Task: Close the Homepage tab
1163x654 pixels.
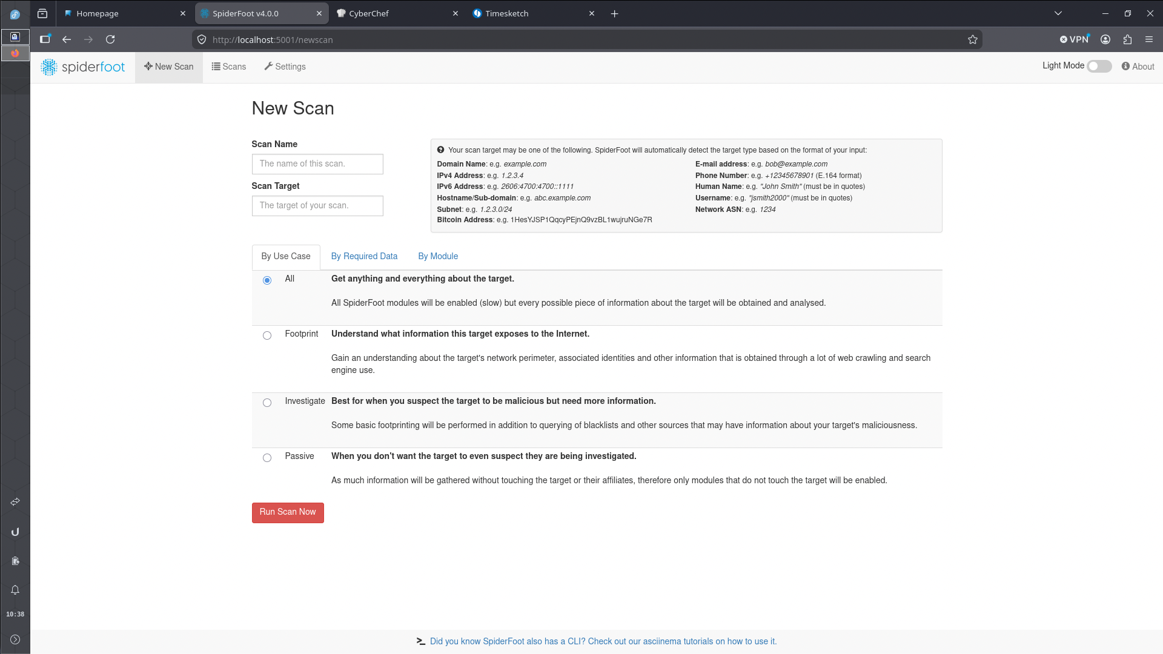Action: [x=183, y=13]
